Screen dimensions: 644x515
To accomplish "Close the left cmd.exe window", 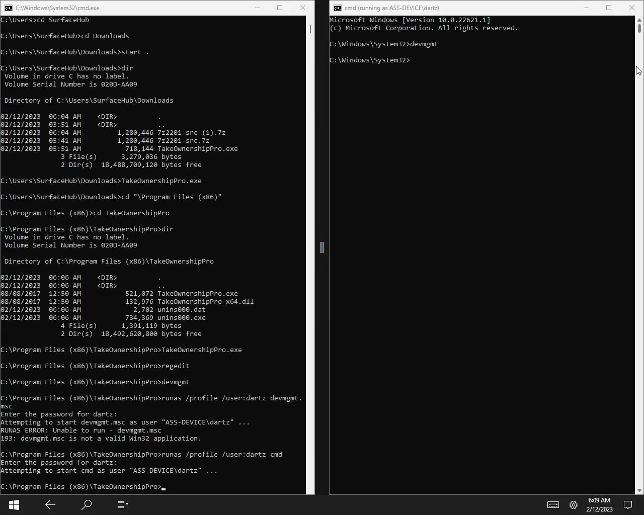I will point(302,8).
